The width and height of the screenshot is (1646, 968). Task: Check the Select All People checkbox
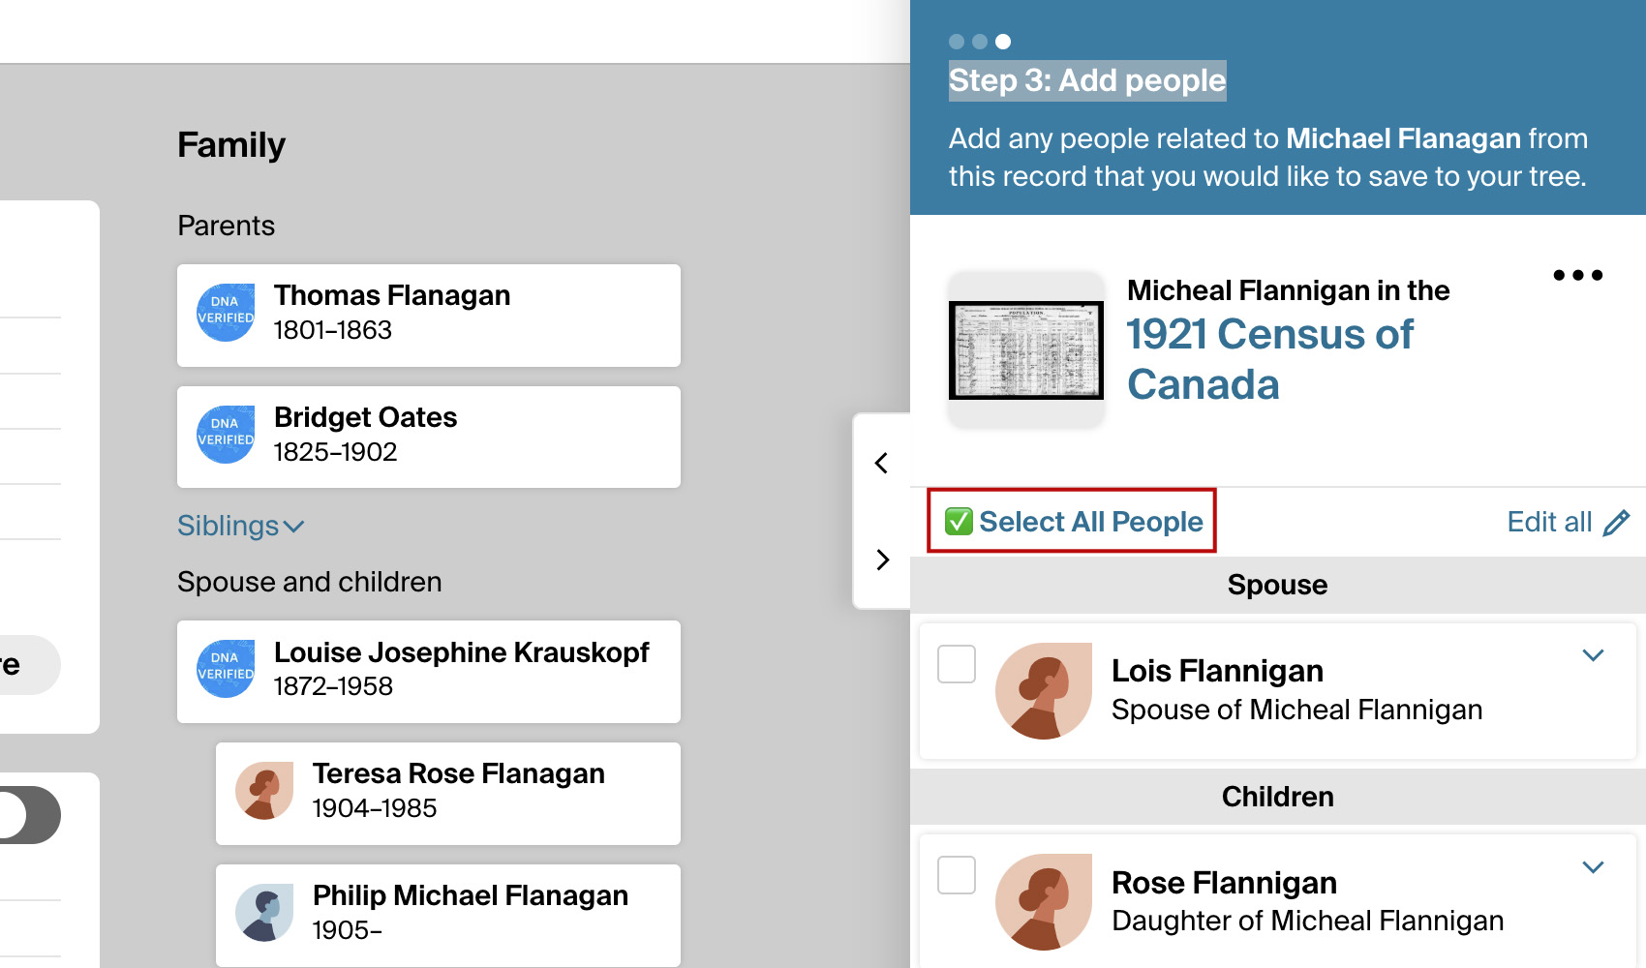[959, 522]
